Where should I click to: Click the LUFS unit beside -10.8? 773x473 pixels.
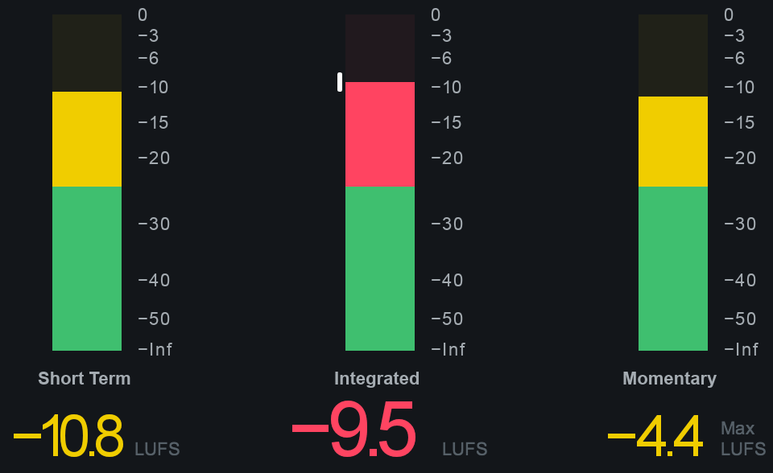point(157,450)
